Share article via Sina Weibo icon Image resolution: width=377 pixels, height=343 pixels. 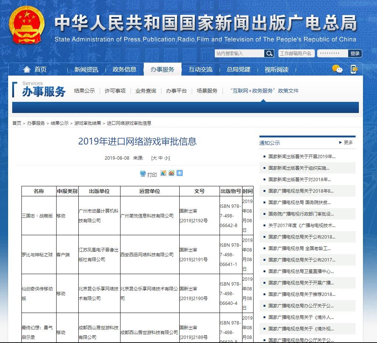pos(171,173)
